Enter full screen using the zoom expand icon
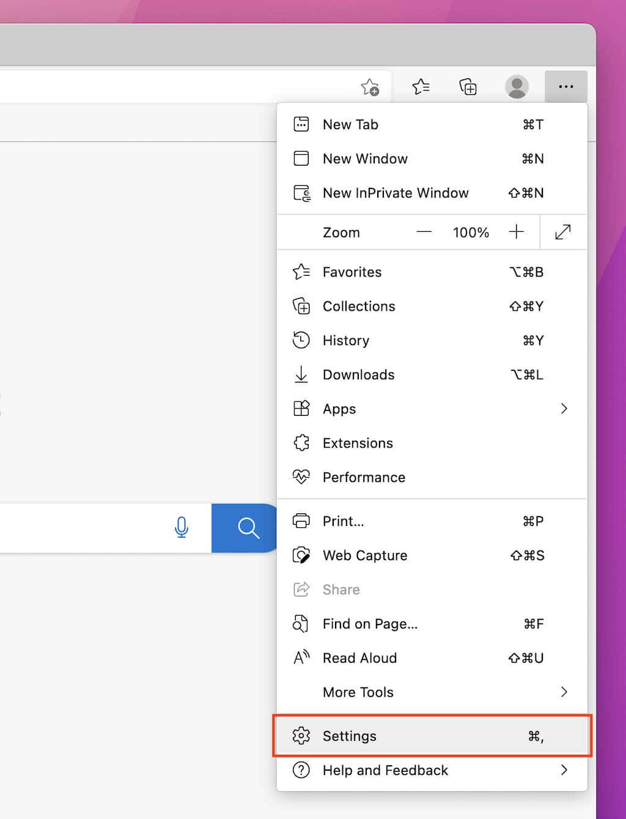 pyautogui.click(x=562, y=232)
